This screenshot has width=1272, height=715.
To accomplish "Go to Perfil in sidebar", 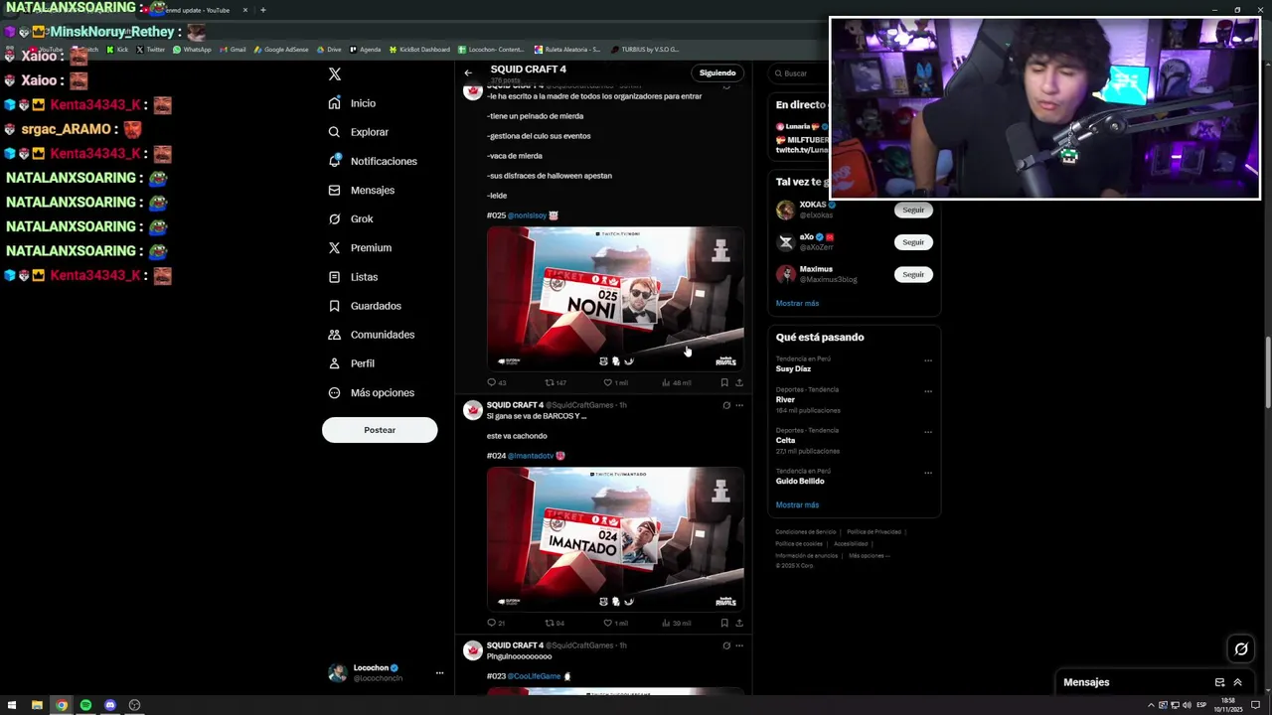I will (351, 363).
